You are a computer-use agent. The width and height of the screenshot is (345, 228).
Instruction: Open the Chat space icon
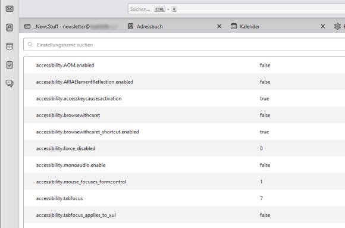(x=10, y=83)
